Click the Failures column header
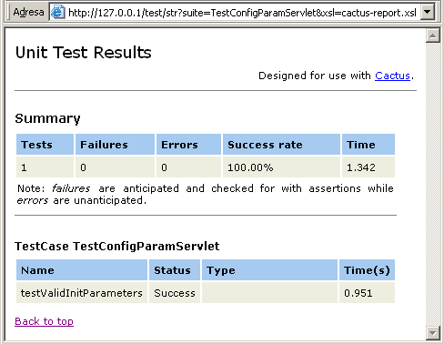This screenshot has width=444, height=344. (115, 145)
